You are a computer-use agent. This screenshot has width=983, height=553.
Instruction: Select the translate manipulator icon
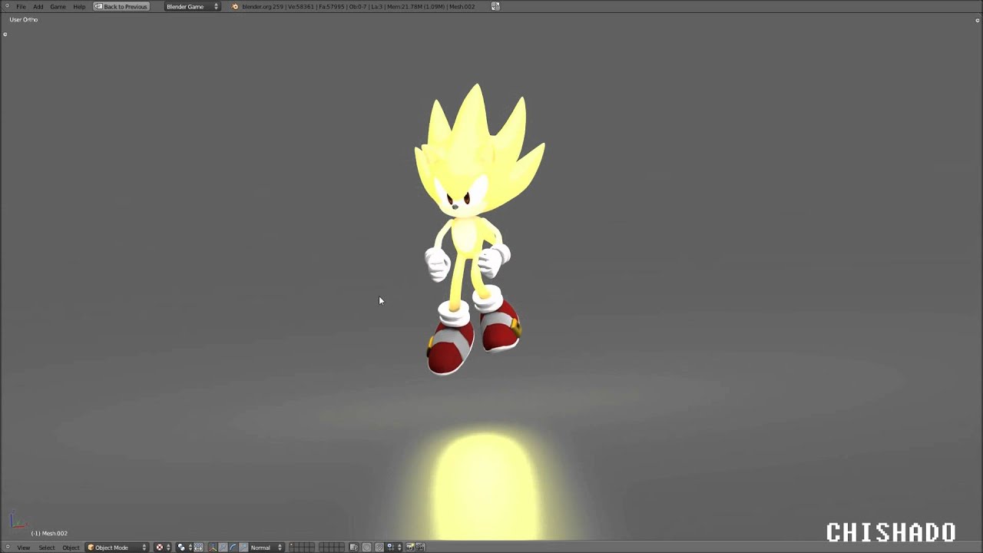[223, 548]
